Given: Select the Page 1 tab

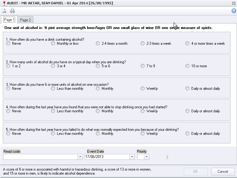Looking at the screenshot, I should point(9,20).
